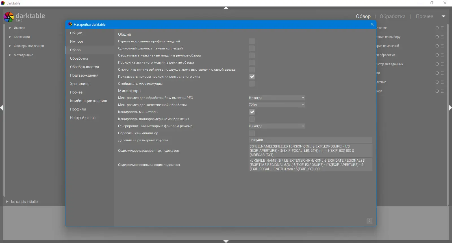Open presets for the Экспорт module
Screen dimensions: 452x243
pyautogui.click(x=442, y=91)
